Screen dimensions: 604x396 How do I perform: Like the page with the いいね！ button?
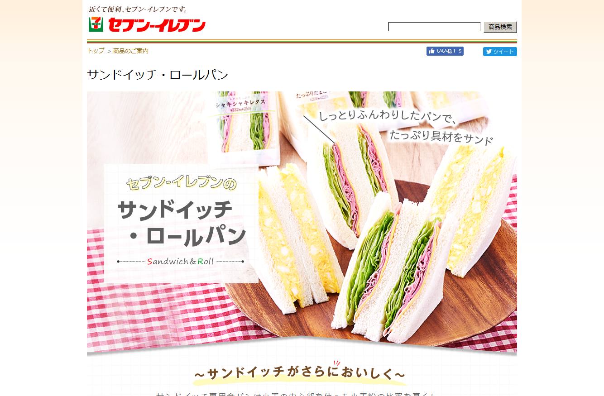point(445,51)
